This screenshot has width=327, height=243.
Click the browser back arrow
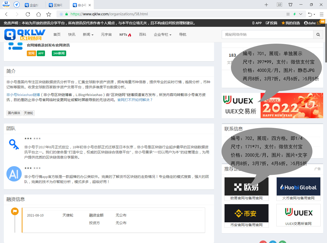(6, 14)
